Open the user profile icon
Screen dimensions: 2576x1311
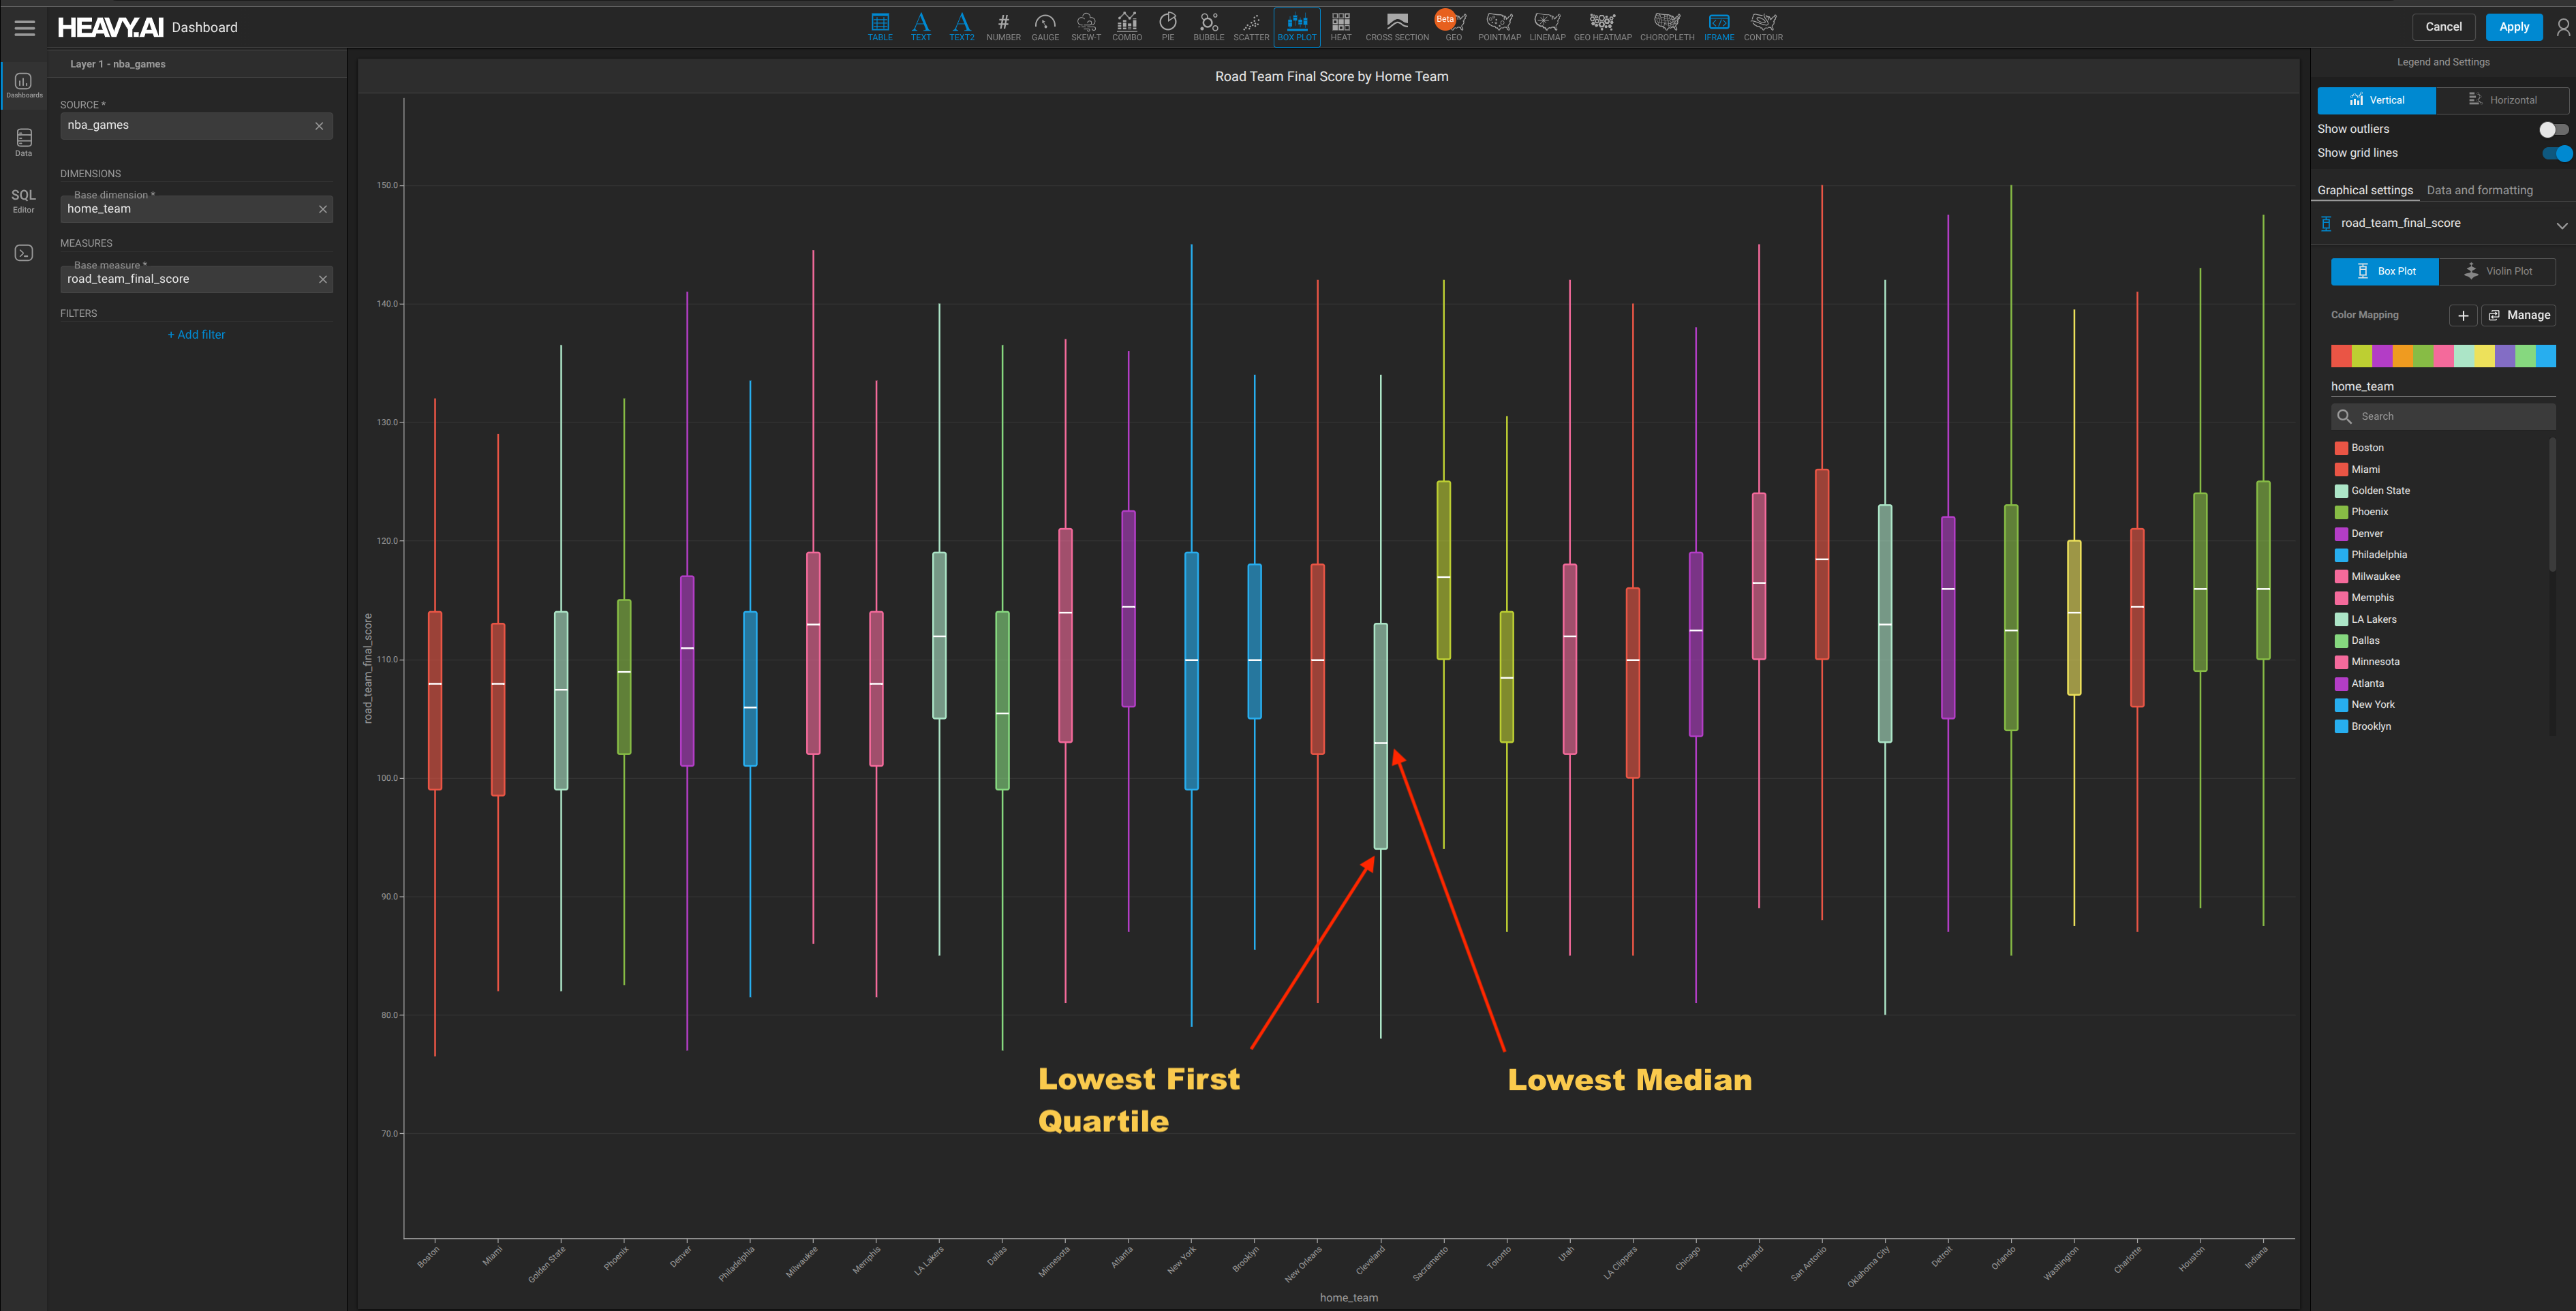pyautogui.click(x=2563, y=28)
